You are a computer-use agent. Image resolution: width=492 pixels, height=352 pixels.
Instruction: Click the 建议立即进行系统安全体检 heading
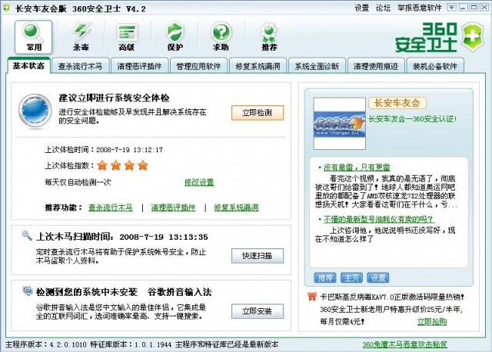click(115, 98)
